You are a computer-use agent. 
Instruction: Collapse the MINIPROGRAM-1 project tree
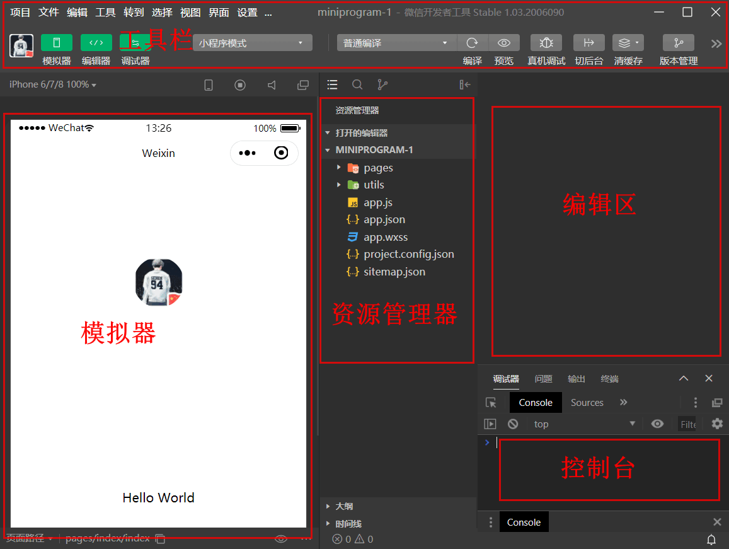pos(398,150)
